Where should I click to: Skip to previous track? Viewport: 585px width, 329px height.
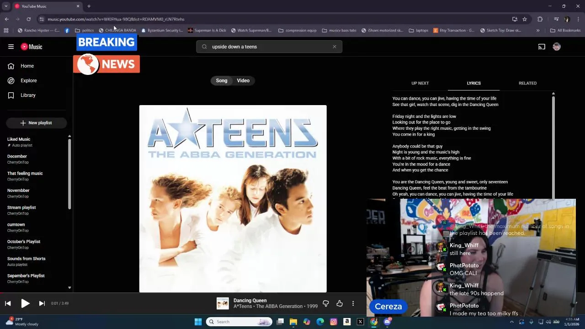8,303
